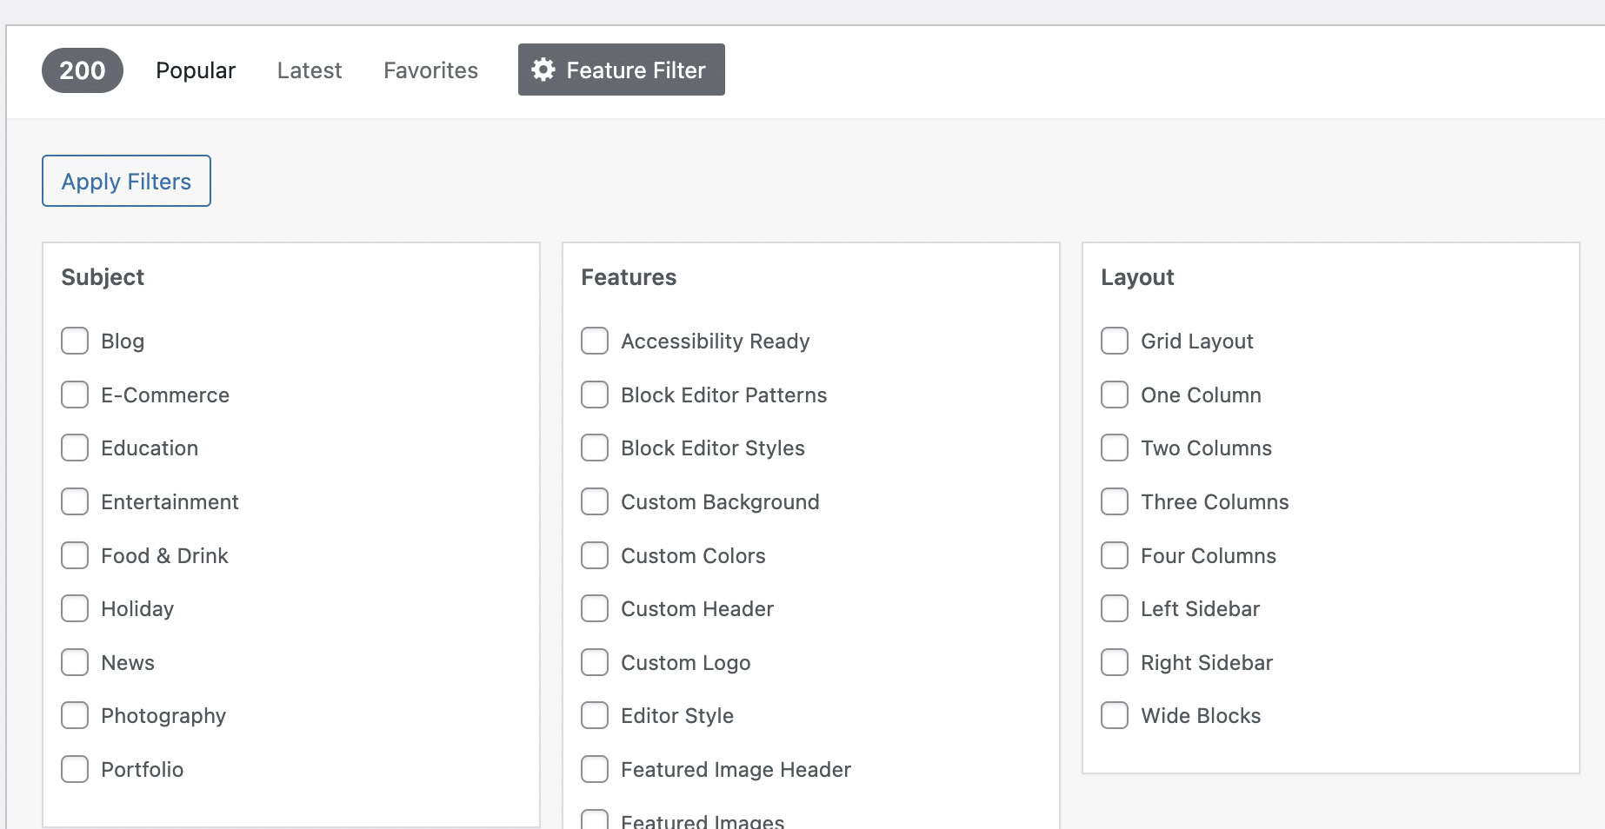Open the Latest themes tab
The height and width of the screenshot is (829, 1605).
310,70
